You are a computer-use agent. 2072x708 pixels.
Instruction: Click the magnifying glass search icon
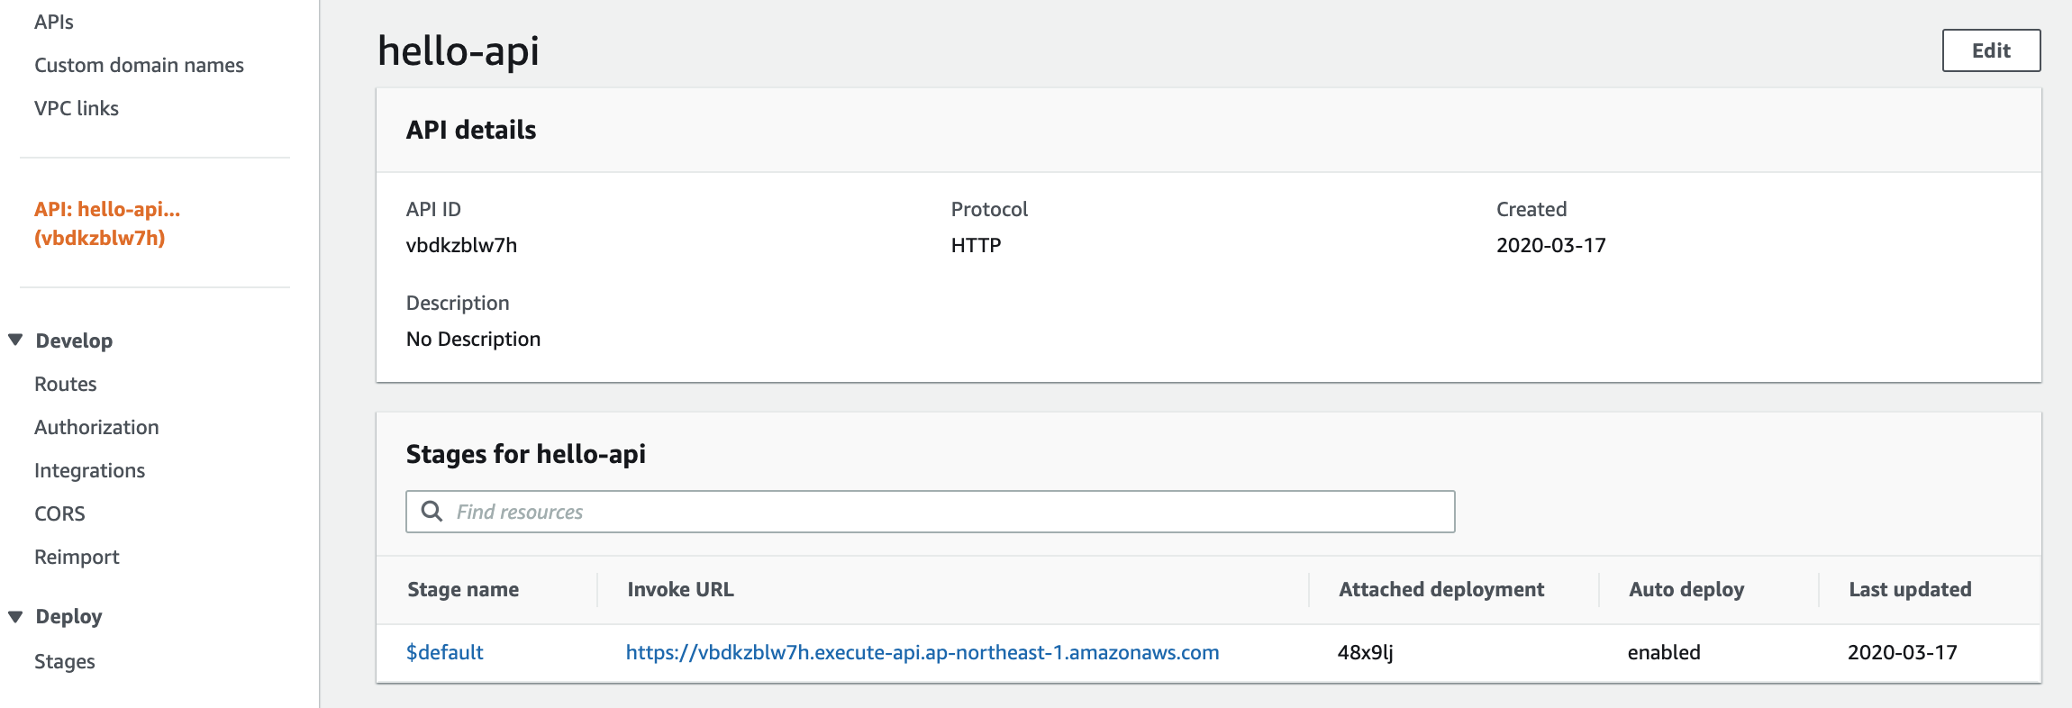432,511
